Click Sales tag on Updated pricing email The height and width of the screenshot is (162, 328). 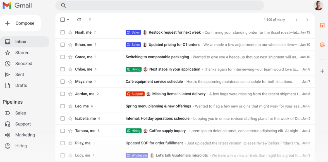pyautogui.click(x=133, y=44)
